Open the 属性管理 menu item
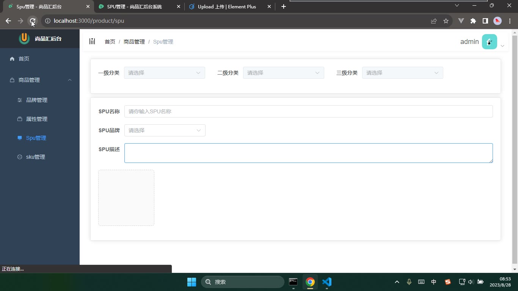This screenshot has height=291, width=518. [x=40, y=119]
